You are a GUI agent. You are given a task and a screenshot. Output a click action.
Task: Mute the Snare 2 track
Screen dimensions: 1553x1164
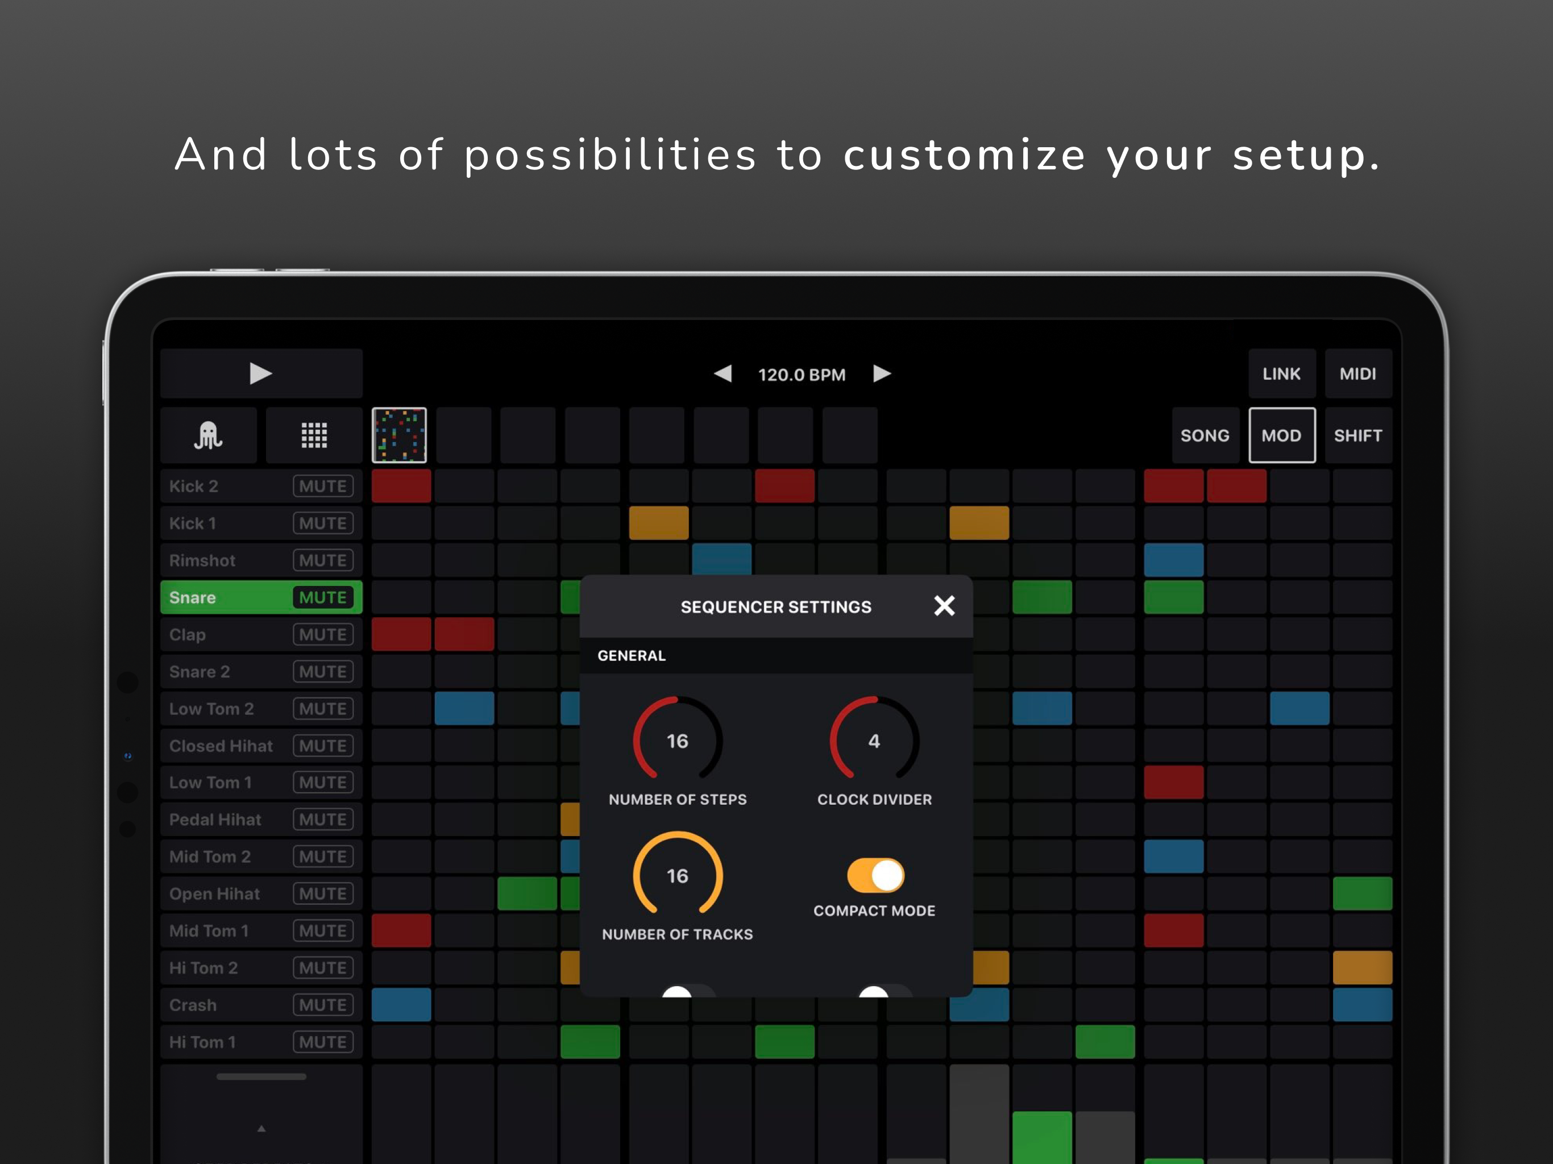click(323, 672)
